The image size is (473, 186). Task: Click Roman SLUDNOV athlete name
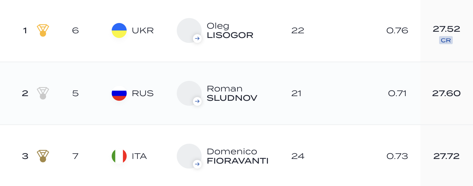pos(232,93)
